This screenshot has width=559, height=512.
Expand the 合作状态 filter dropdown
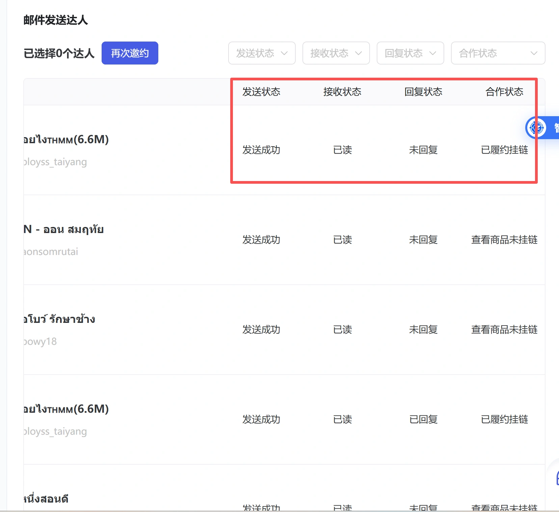click(498, 53)
